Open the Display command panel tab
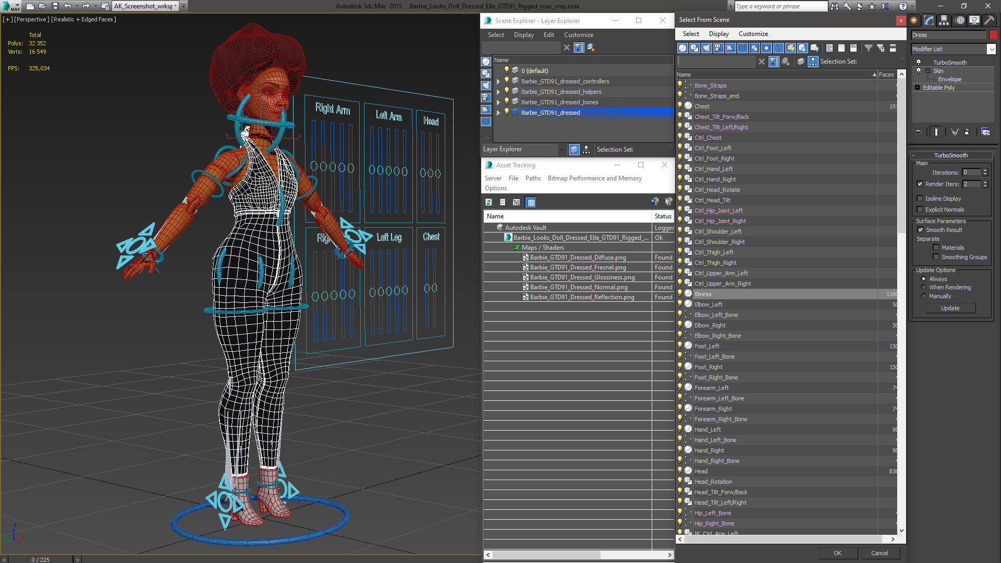The height and width of the screenshot is (563, 1001). (x=974, y=20)
